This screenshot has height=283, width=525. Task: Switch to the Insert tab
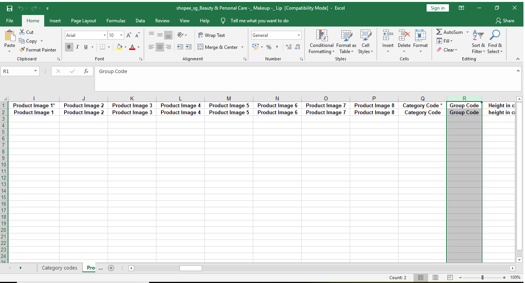point(55,21)
